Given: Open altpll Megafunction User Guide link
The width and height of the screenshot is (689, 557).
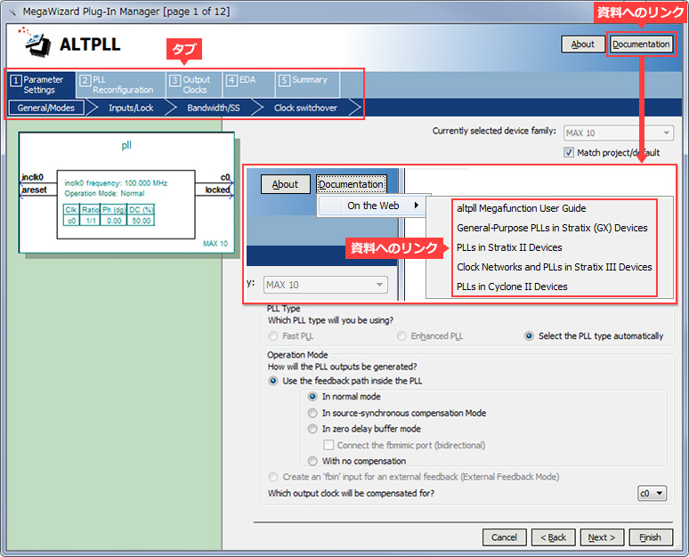Looking at the screenshot, I should point(521,208).
